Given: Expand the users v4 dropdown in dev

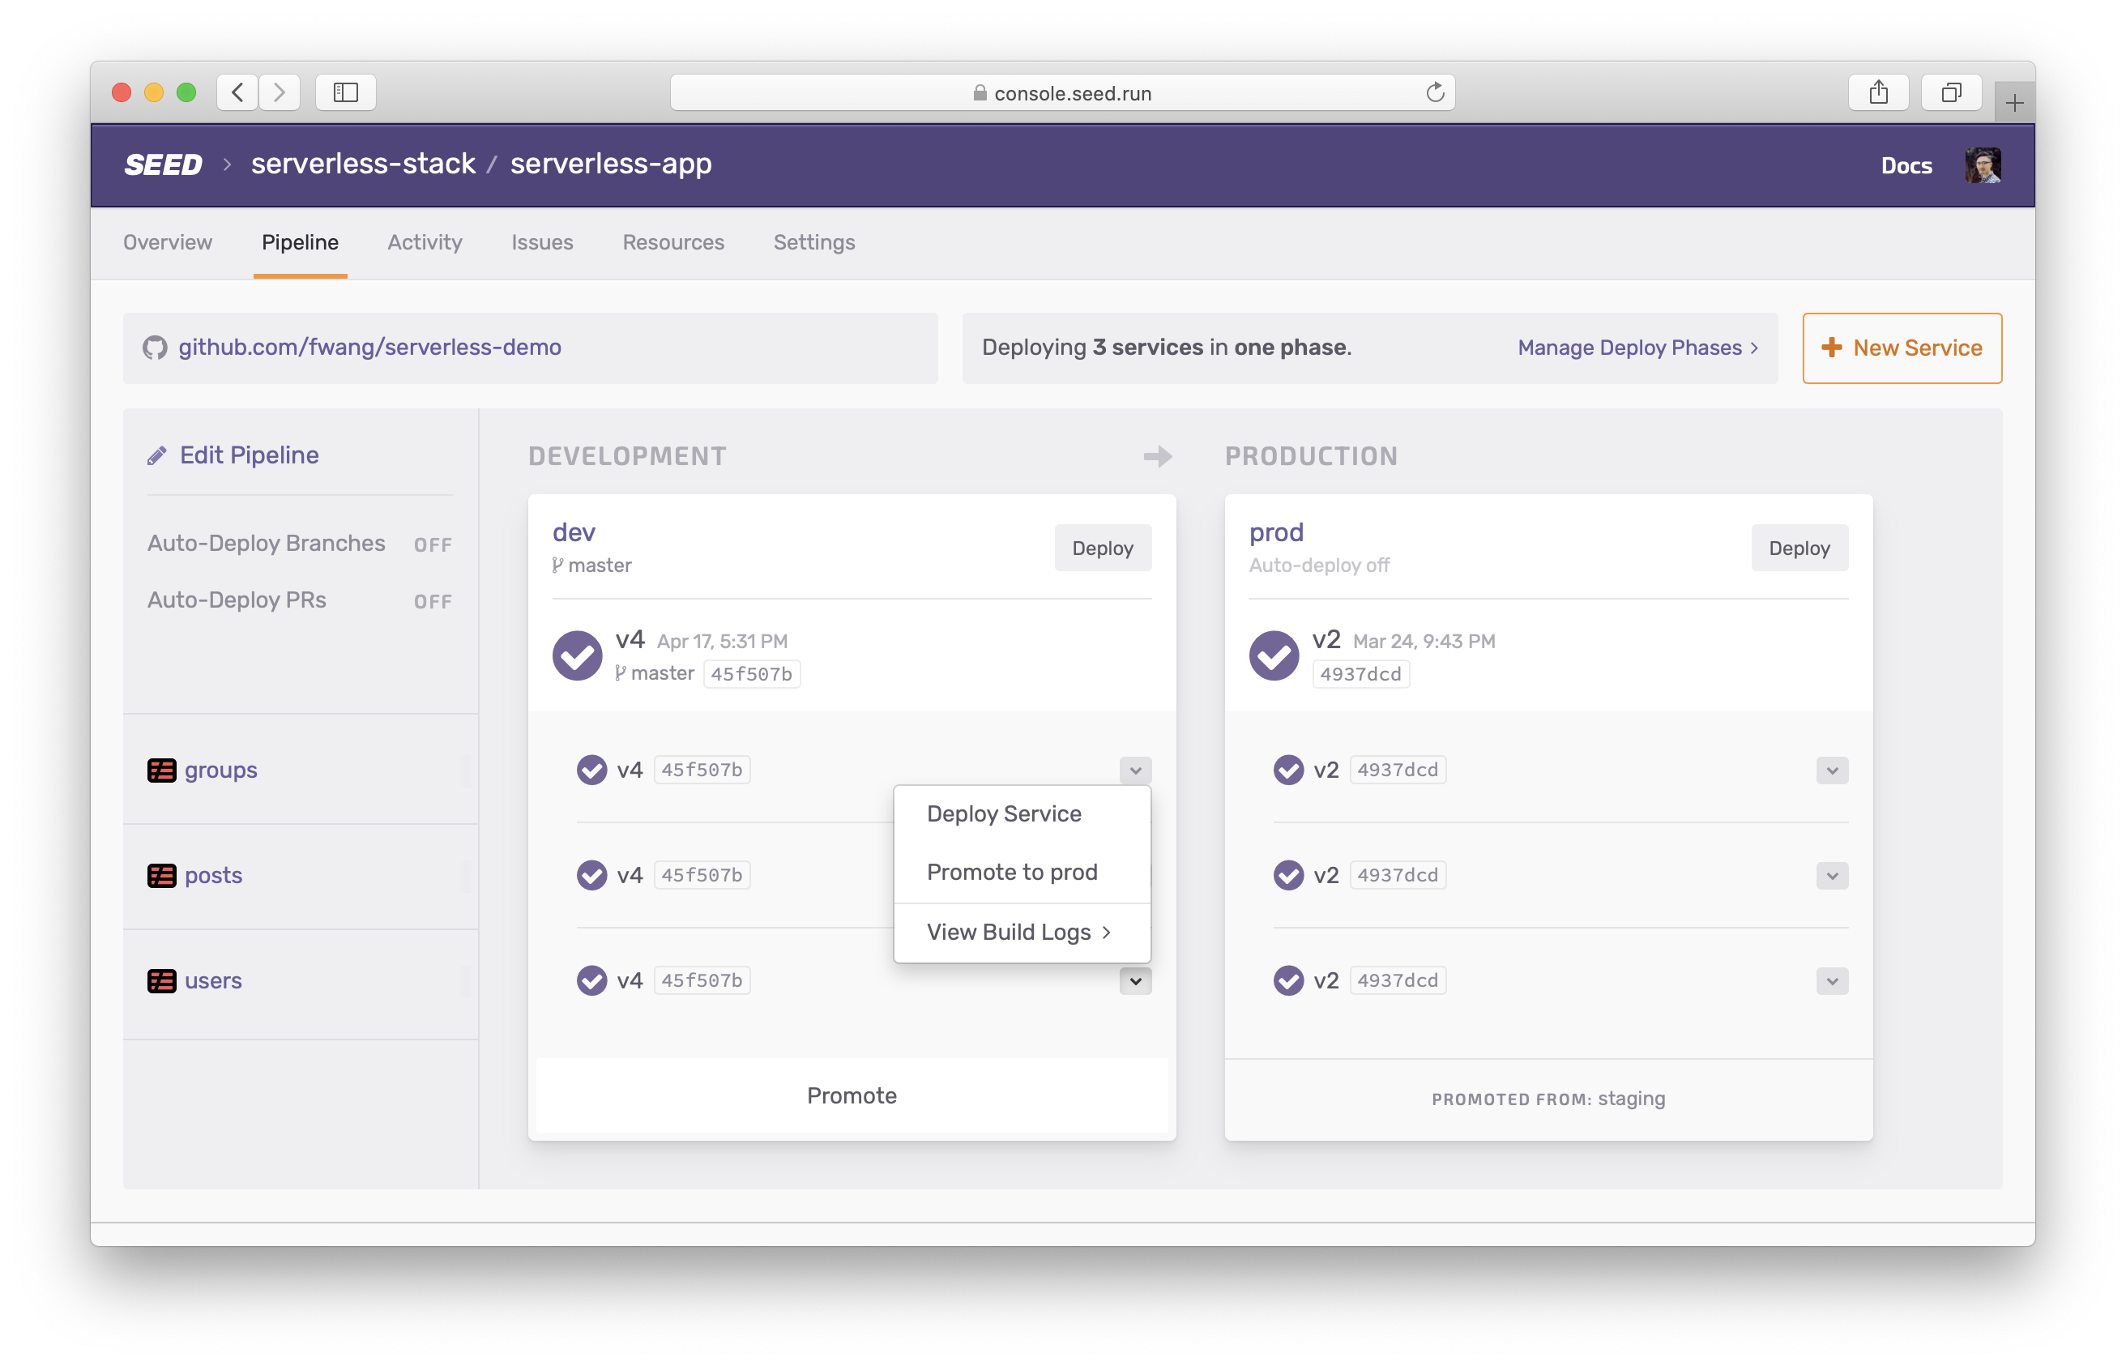Looking at the screenshot, I should (1134, 981).
